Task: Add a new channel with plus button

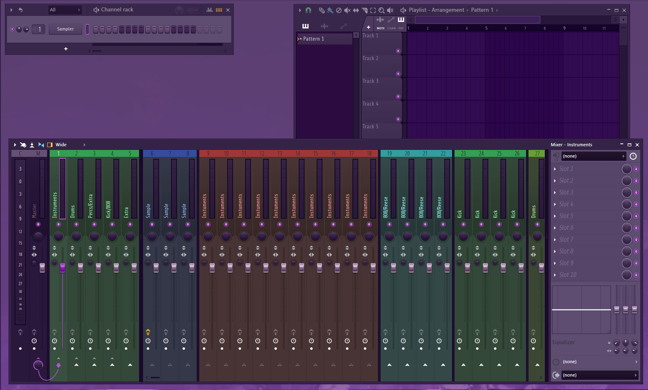Action: 66,49
